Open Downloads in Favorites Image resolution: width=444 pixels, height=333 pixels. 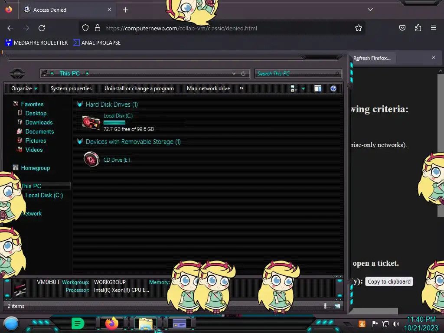click(39, 122)
